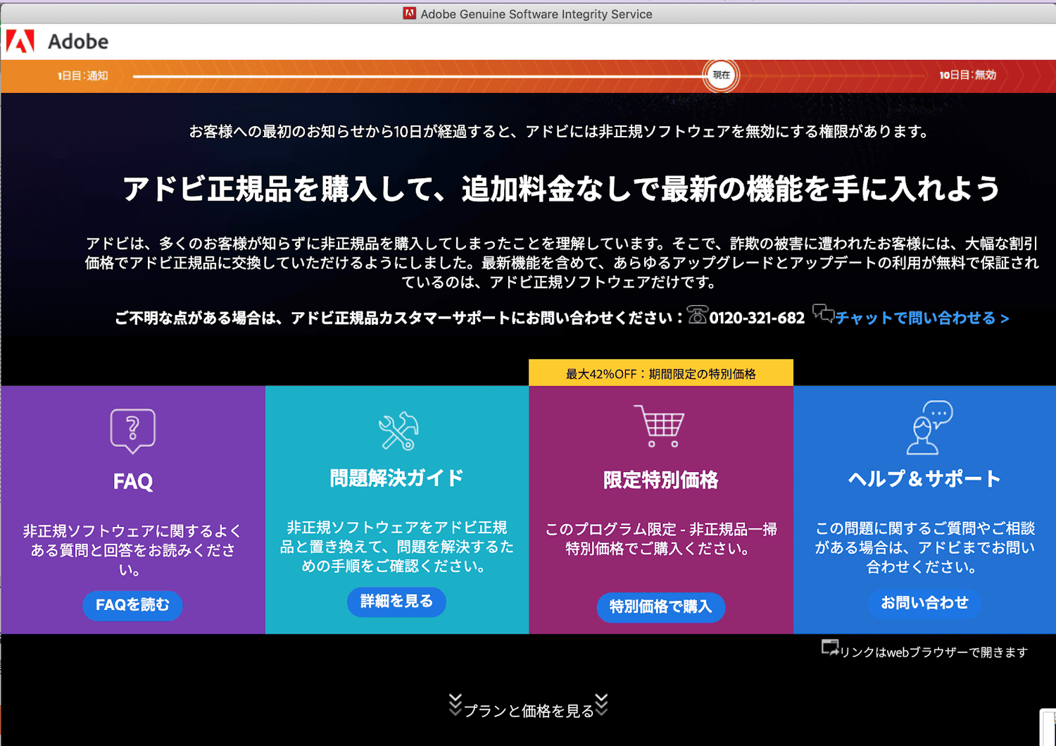Click the 現在 marker on progress timeline
Viewport: 1056px width, 746px height.
coord(721,75)
